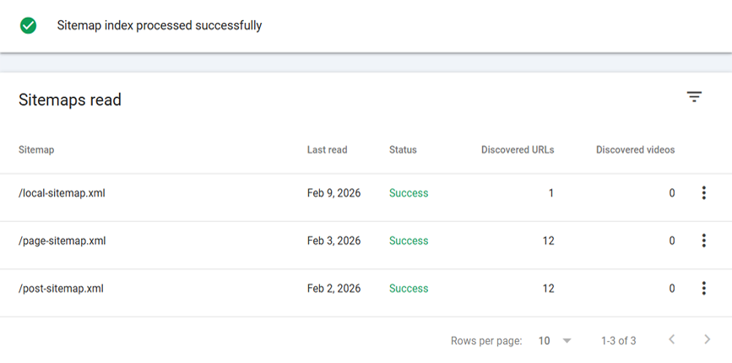
Task: Expand the Rows per page dropdown
Action: pyautogui.click(x=567, y=341)
